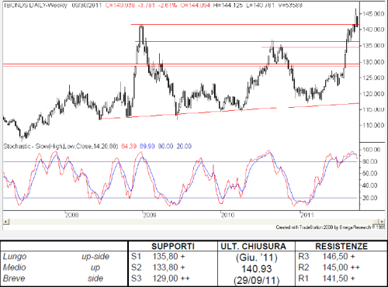This screenshot has height=287, width=388.
Task: Click the '2009' year marker on the time axis
Action: tap(150, 215)
